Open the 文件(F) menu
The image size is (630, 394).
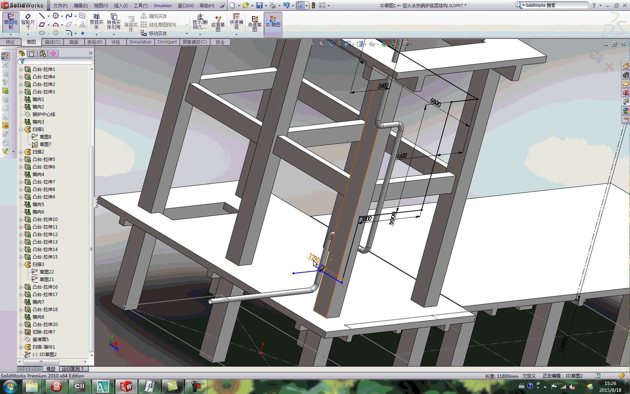[x=60, y=6]
